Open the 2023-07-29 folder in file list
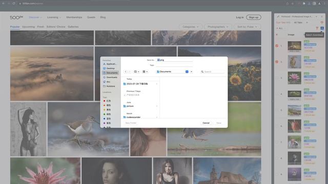The height and width of the screenshot is (184, 328). [140, 84]
